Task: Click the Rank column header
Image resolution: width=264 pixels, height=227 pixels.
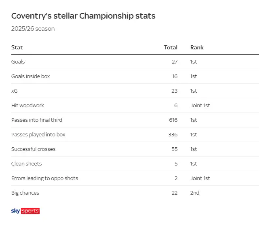Action: (x=197, y=47)
